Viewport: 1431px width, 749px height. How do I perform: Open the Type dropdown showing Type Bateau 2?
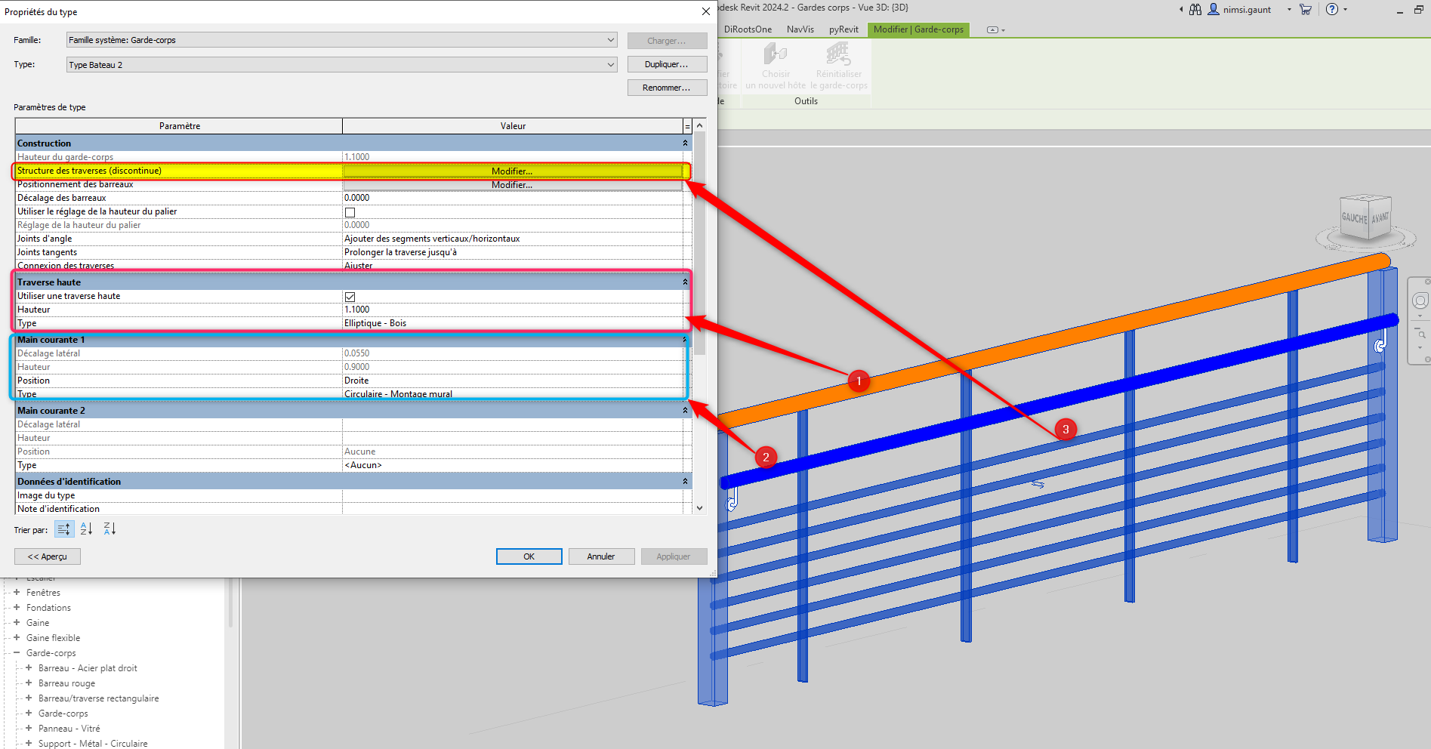click(610, 65)
